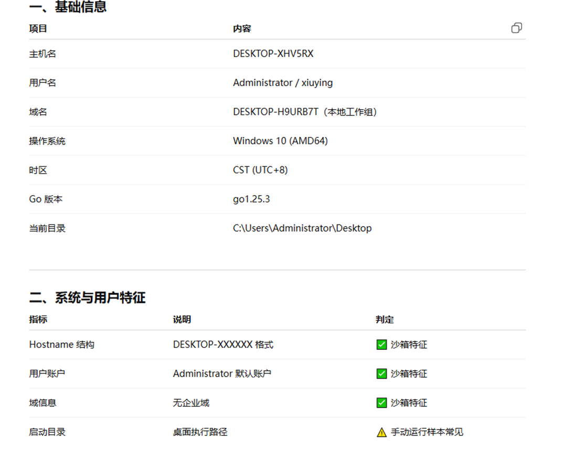Click Go version value go1.25.3
The width and height of the screenshot is (584, 459).
[x=251, y=199]
